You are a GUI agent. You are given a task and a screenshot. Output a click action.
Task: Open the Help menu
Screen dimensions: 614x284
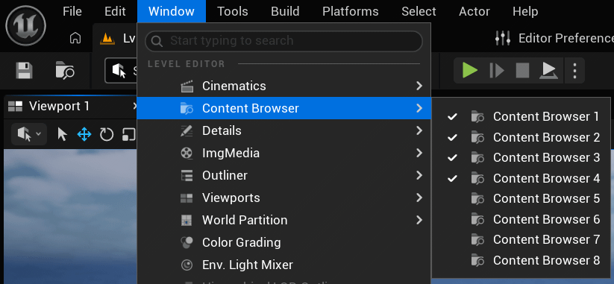click(x=525, y=11)
